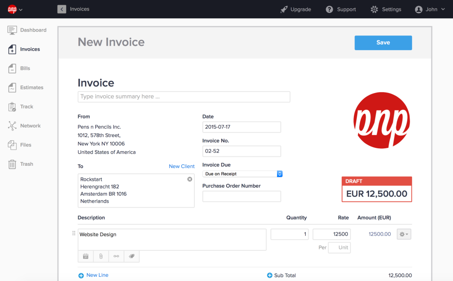This screenshot has height=281, width=453.
Task: Click the link icon on the line item
Action: point(116,256)
